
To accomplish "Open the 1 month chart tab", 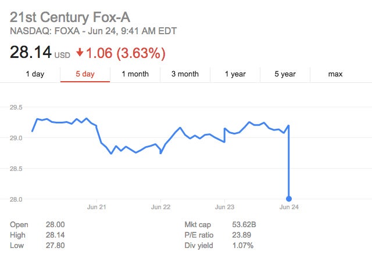I will pos(135,74).
